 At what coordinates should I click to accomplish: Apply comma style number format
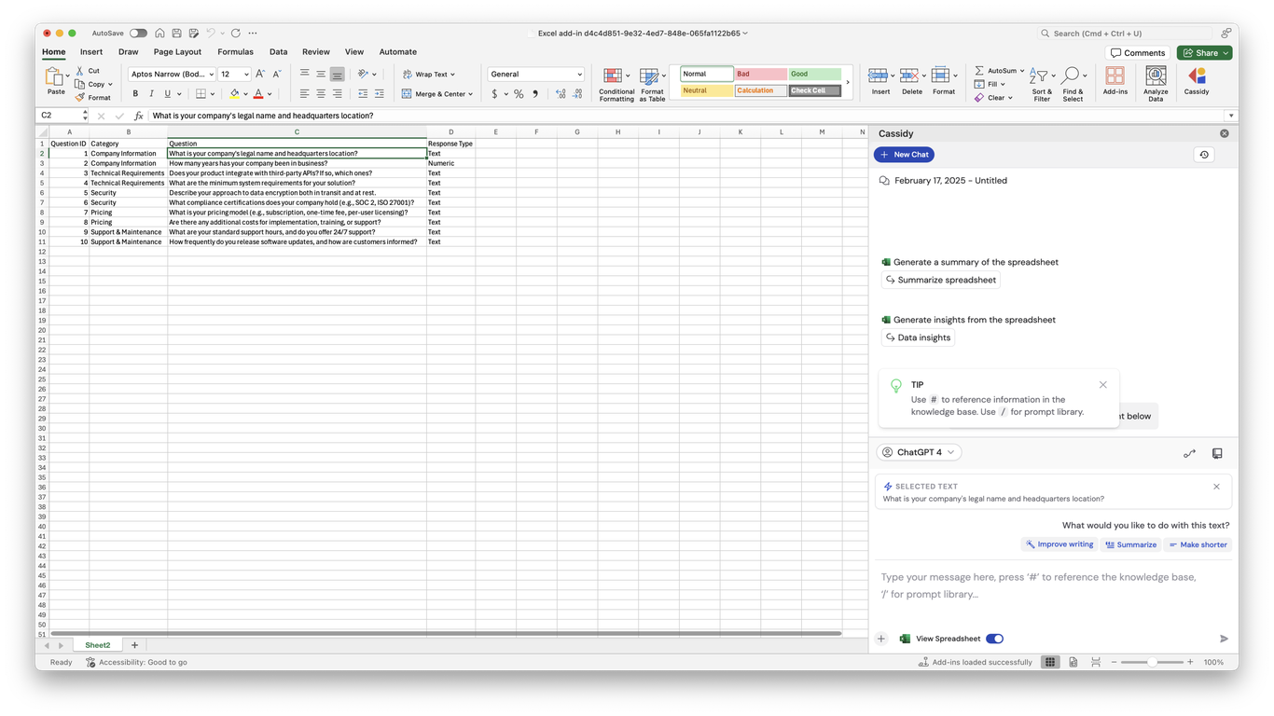click(535, 94)
